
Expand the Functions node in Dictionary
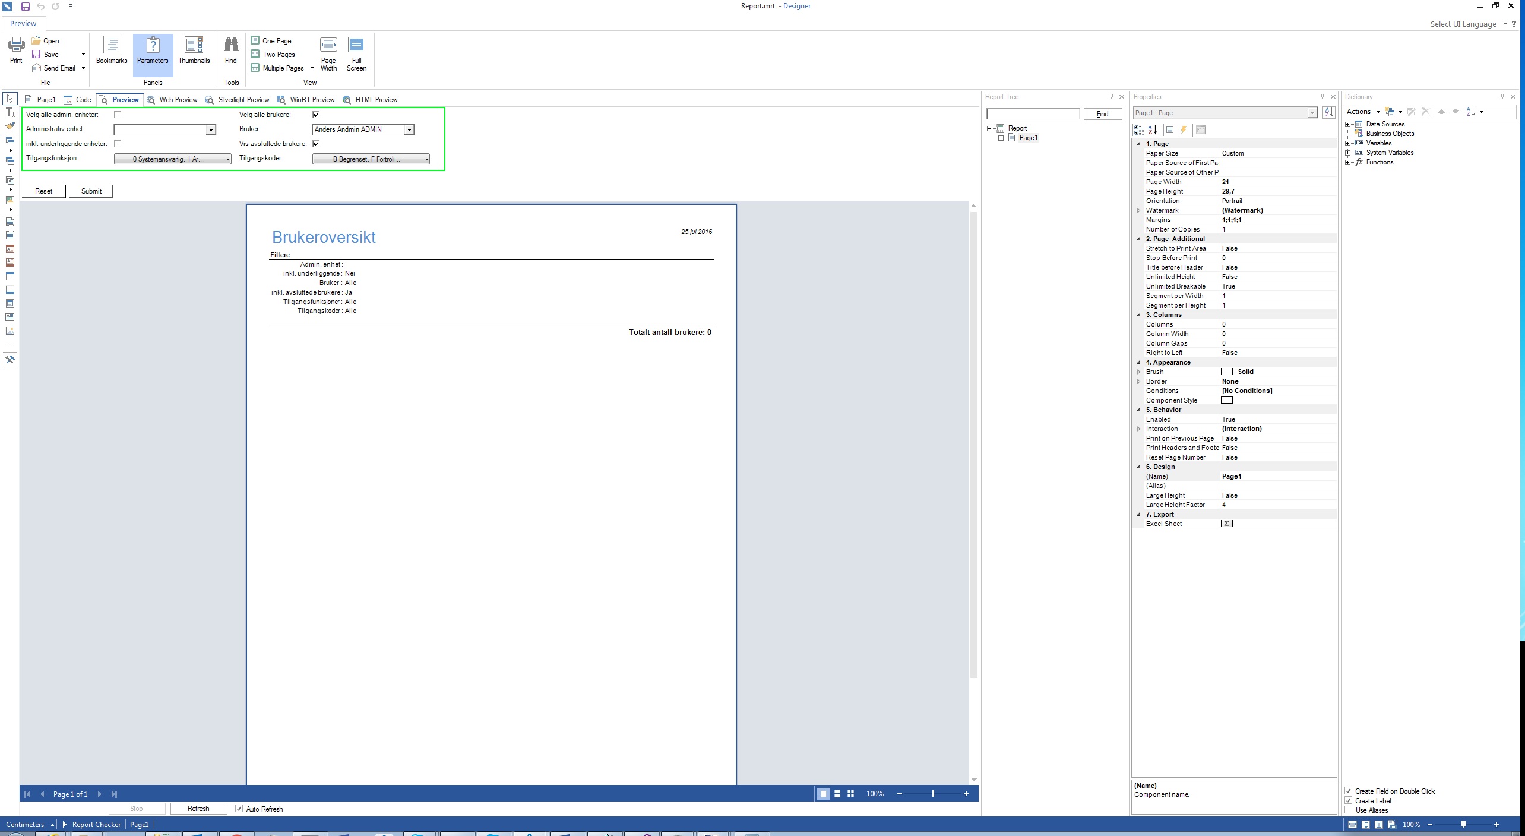1348,162
